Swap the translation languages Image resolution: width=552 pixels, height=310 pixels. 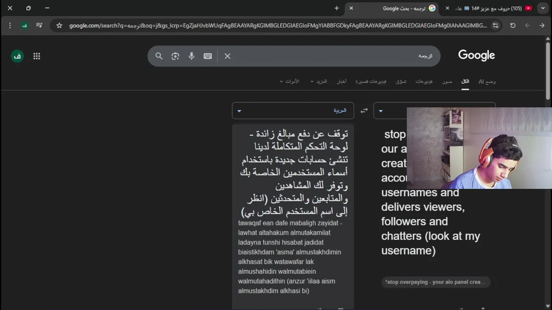(364, 111)
